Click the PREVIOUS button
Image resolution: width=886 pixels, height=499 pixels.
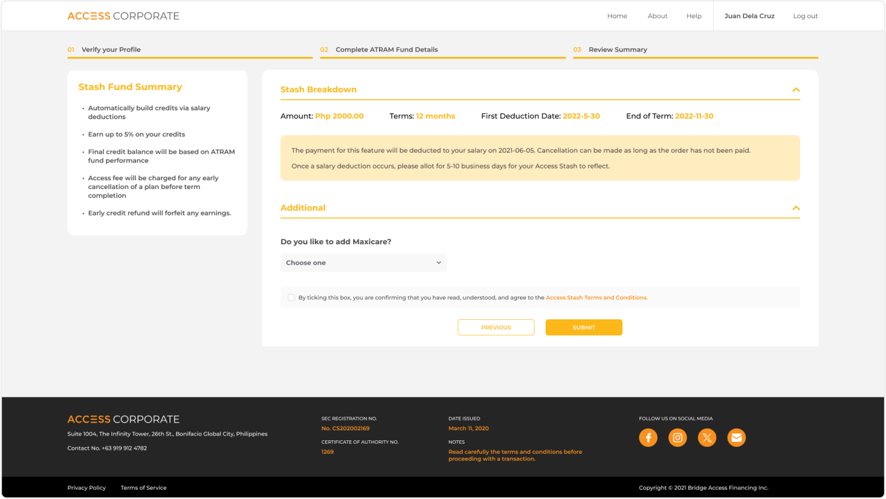[x=496, y=328]
